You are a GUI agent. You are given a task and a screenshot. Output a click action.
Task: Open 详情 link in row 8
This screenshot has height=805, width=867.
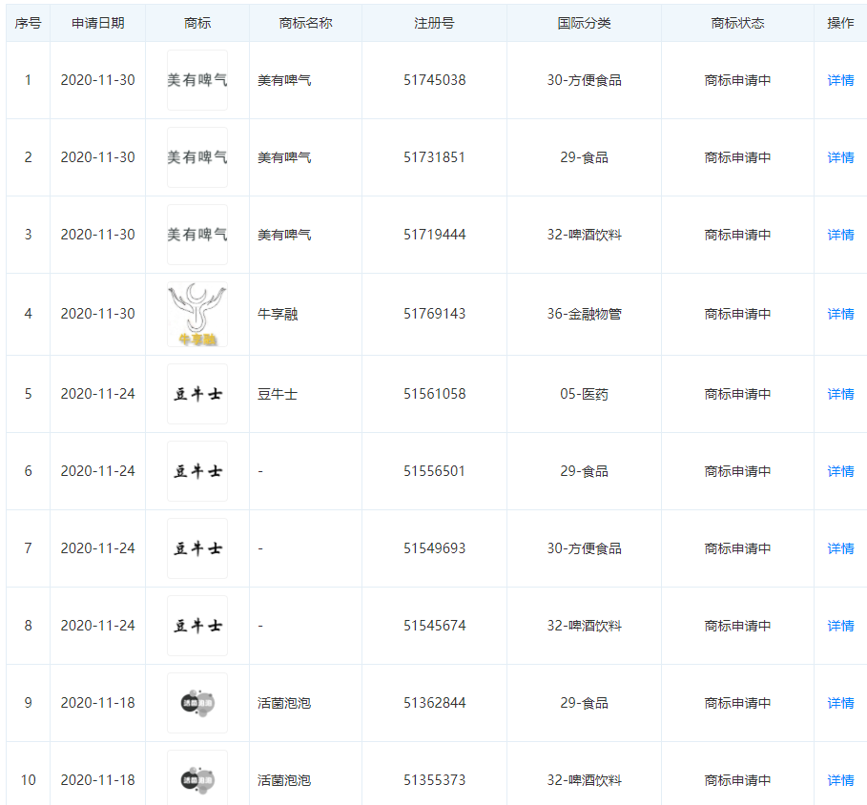coord(839,626)
